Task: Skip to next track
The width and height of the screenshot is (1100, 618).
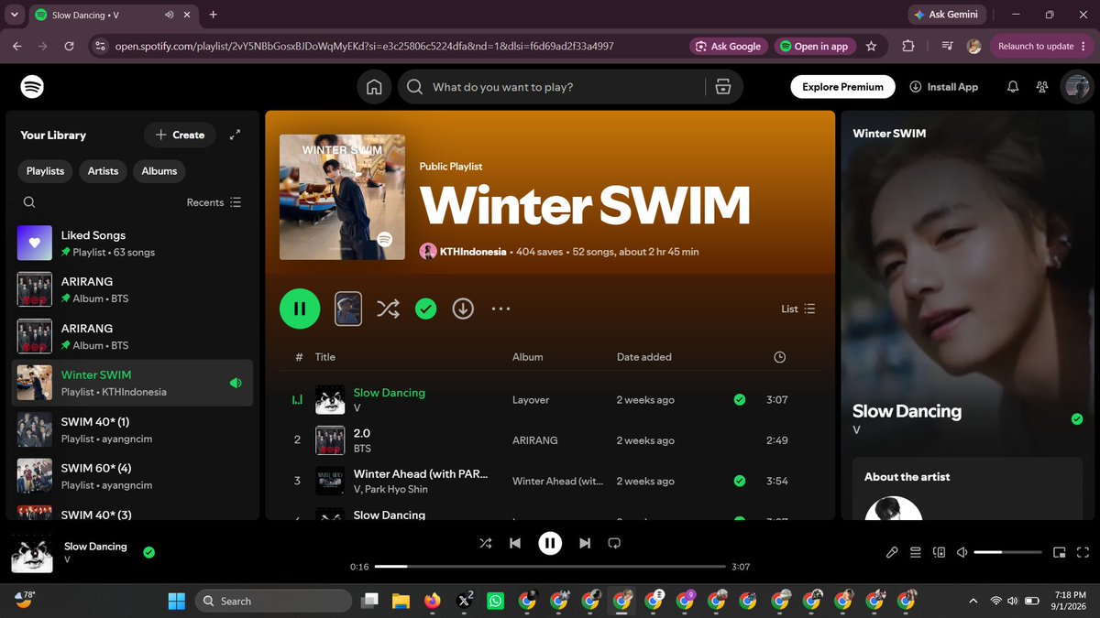Action: [585, 543]
